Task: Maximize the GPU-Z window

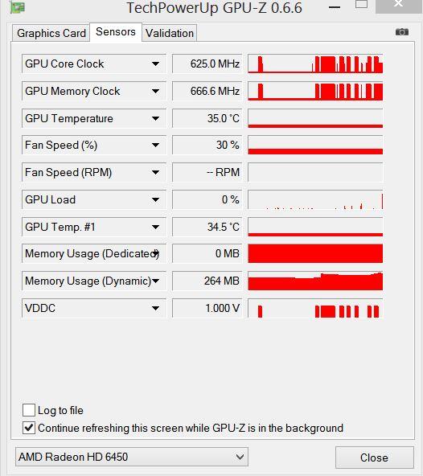Action: coord(361,4)
